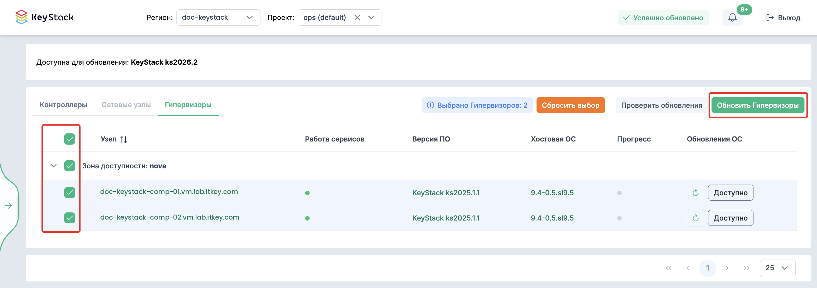Log out using the Выход button
This screenshot has height=288, width=817.
[783, 18]
